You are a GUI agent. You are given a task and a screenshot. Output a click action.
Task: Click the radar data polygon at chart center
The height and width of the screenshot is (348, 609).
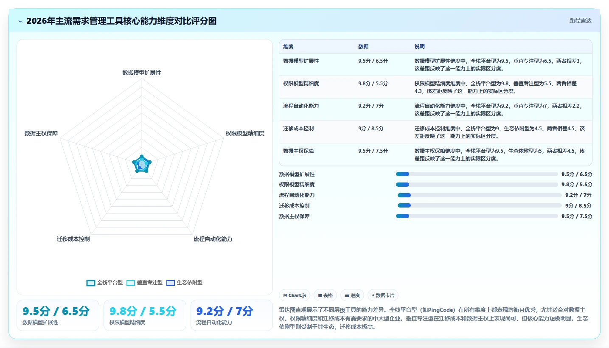(142, 165)
